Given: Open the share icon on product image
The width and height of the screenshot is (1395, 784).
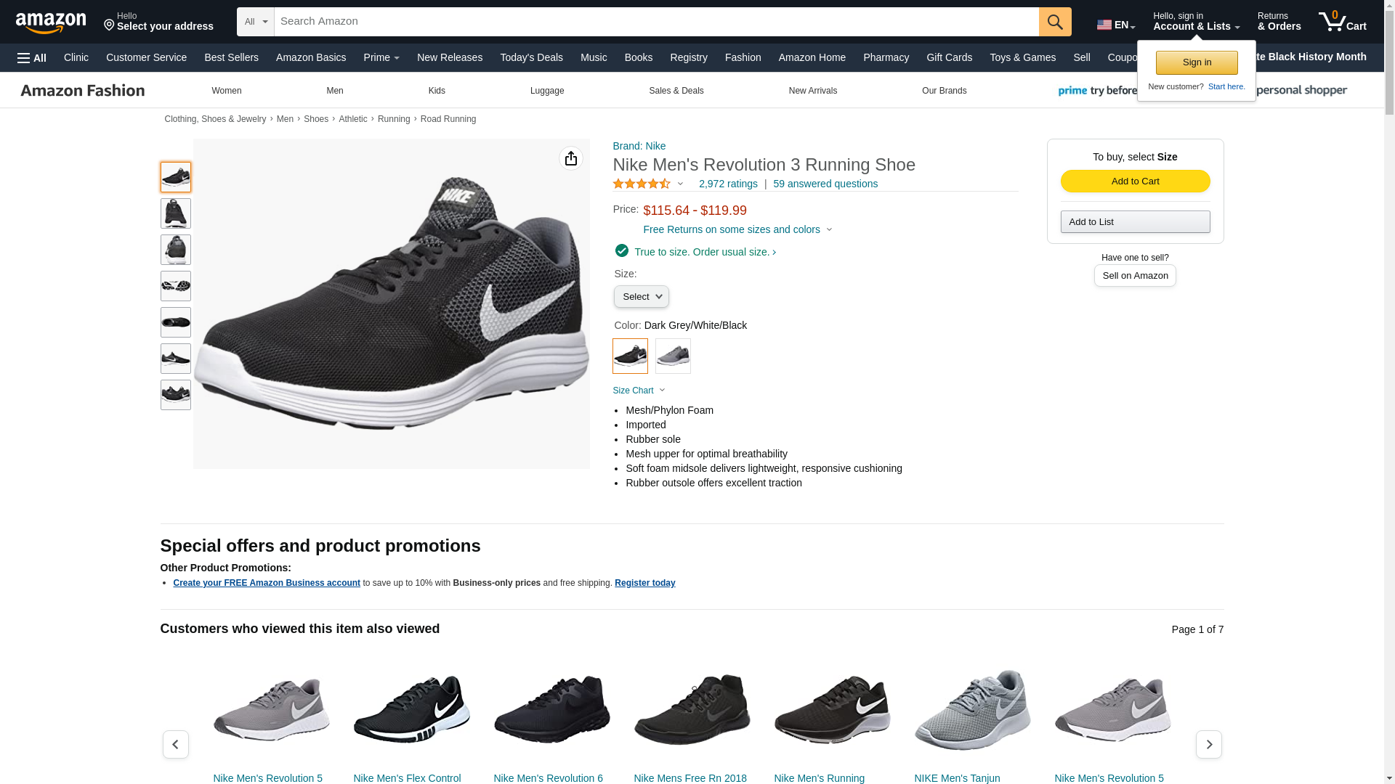Looking at the screenshot, I should point(571,158).
